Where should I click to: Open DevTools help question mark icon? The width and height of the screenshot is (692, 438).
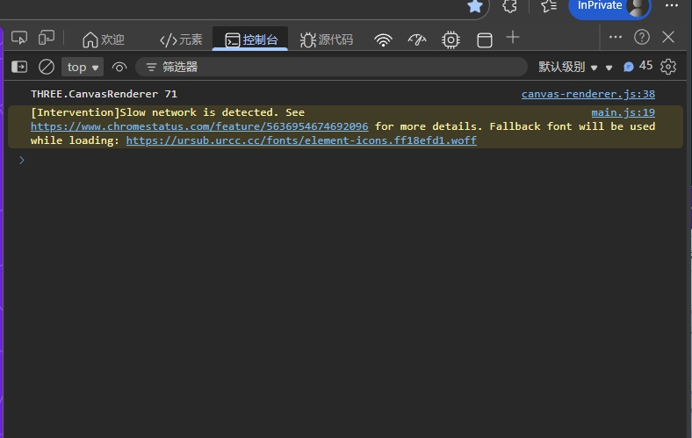(x=642, y=37)
